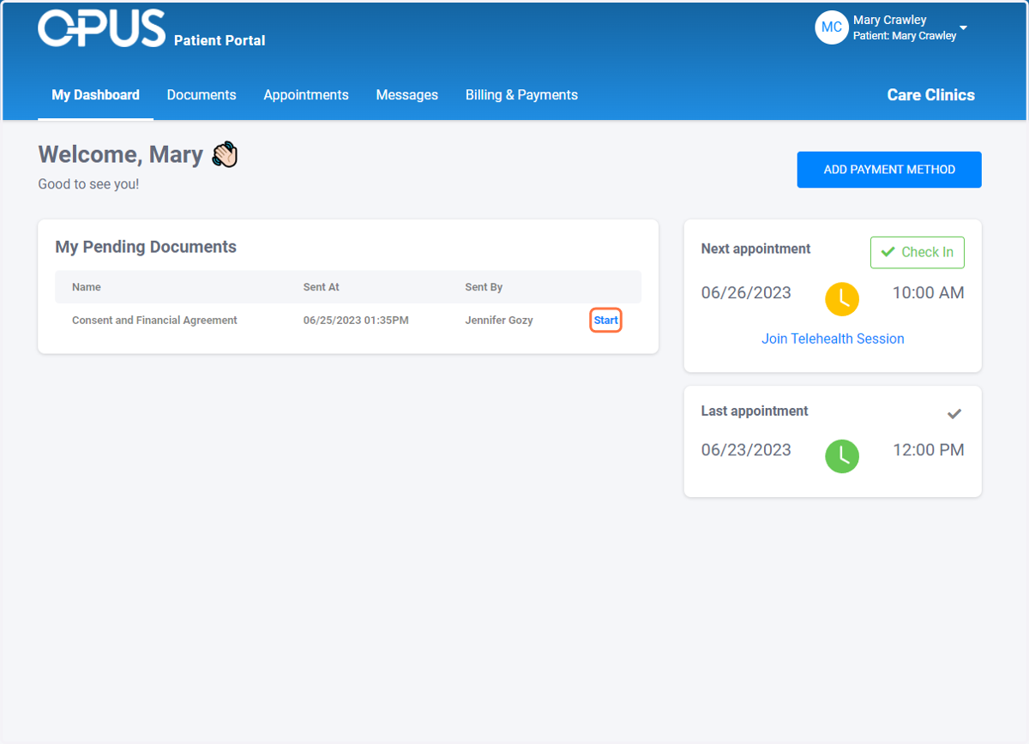Click the gray checkmark on Last appointment card
The height and width of the screenshot is (744, 1029).
coord(954,414)
